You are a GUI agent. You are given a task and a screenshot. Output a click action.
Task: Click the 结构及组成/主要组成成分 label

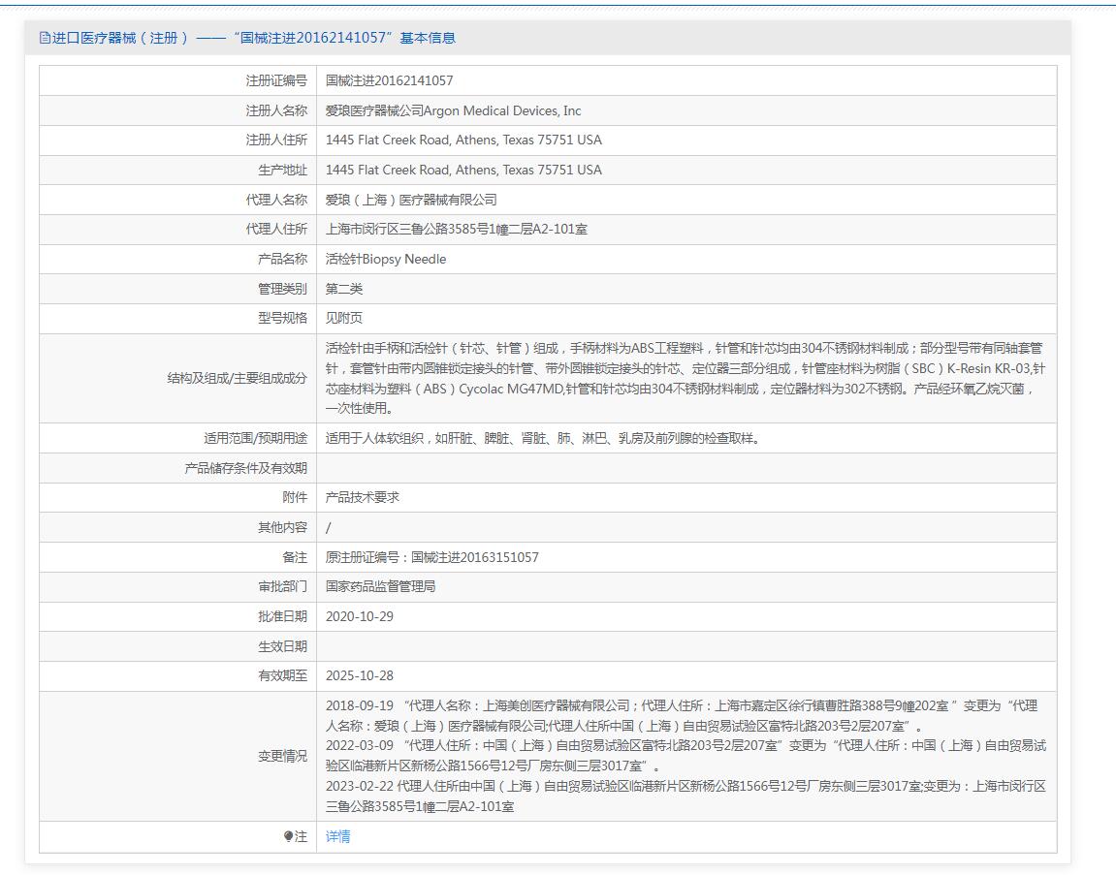(237, 379)
